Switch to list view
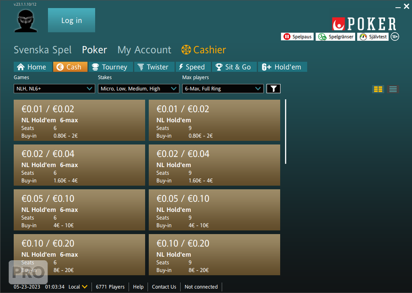This screenshot has height=293, width=412. click(393, 89)
